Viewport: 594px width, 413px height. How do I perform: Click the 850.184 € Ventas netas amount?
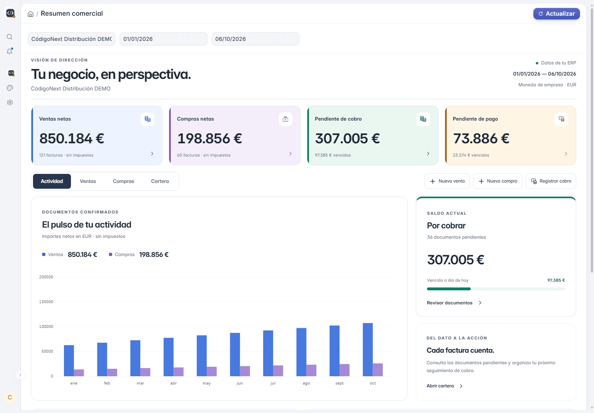pyautogui.click(x=72, y=138)
